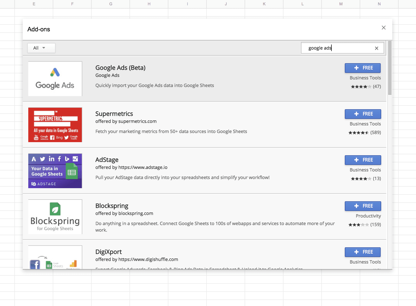Install DigiXport using FREE button

coord(363,252)
